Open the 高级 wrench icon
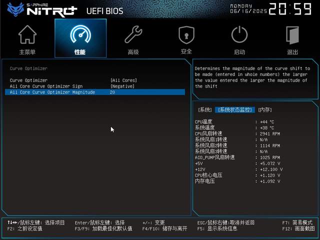The width and height of the screenshot is (320, 240). (x=133, y=34)
